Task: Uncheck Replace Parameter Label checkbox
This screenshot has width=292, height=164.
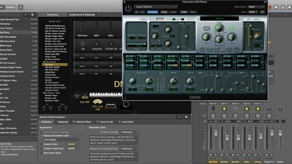Action: (x=42, y=136)
